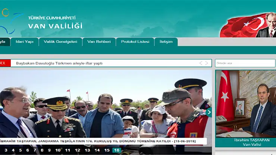The image size is (276, 155).
Task: Open the governor's office portrait photo
Action: [246, 104]
